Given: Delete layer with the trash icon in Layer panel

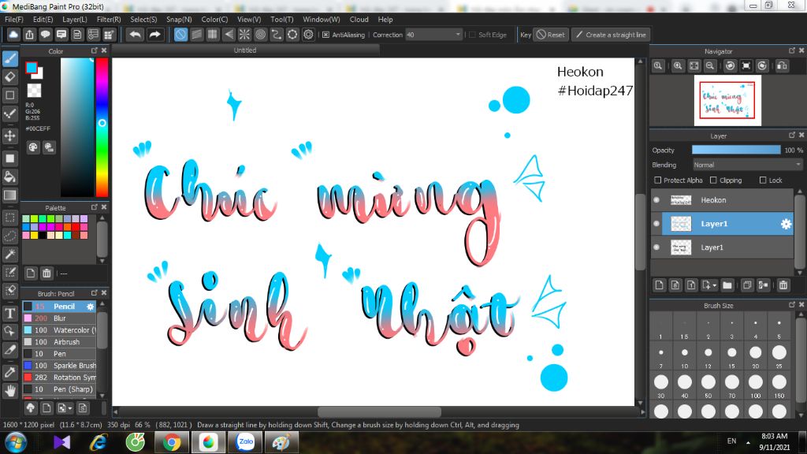Looking at the screenshot, I should tap(783, 285).
